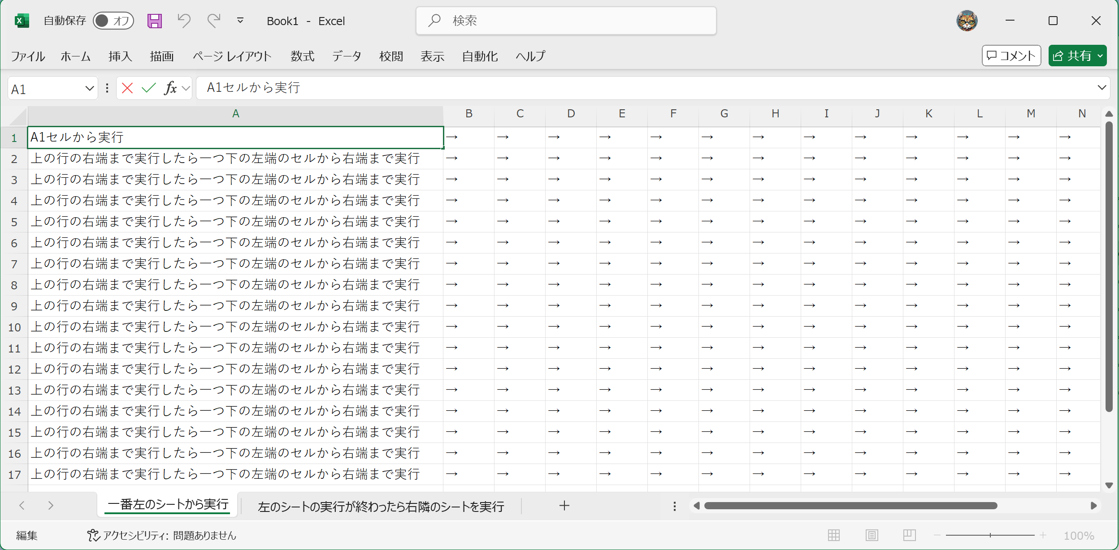Toggle the AutoSave switch

[x=113, y=21]
